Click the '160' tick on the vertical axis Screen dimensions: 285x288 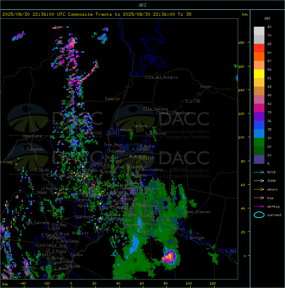point(241,66)
